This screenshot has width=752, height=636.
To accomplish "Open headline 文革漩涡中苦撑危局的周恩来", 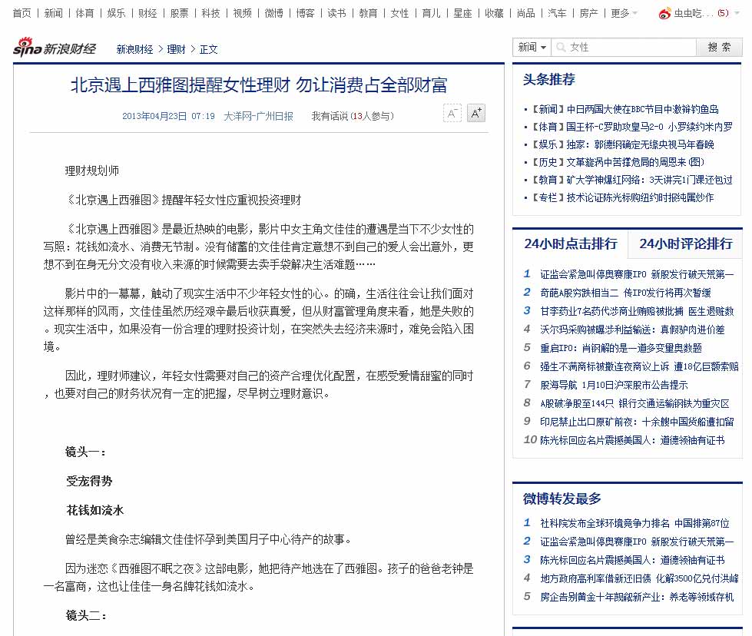I will coord(635,162).
